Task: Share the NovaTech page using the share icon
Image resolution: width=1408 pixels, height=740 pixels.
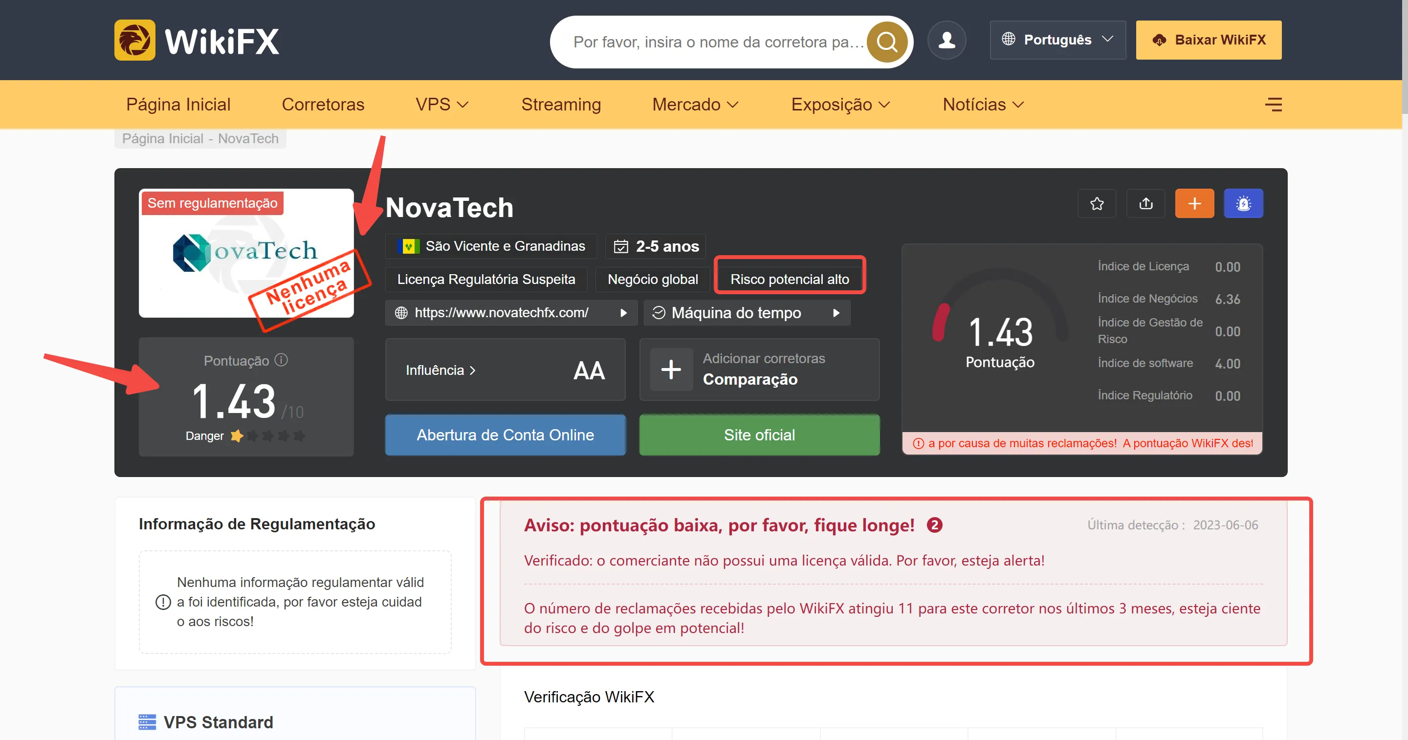Action: tap(1145, 203)
